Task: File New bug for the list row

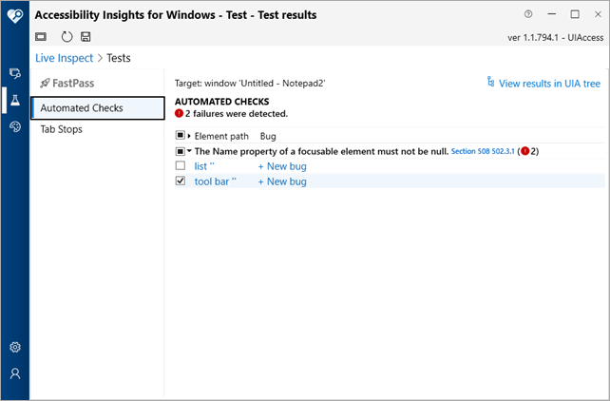Action: 282,166
